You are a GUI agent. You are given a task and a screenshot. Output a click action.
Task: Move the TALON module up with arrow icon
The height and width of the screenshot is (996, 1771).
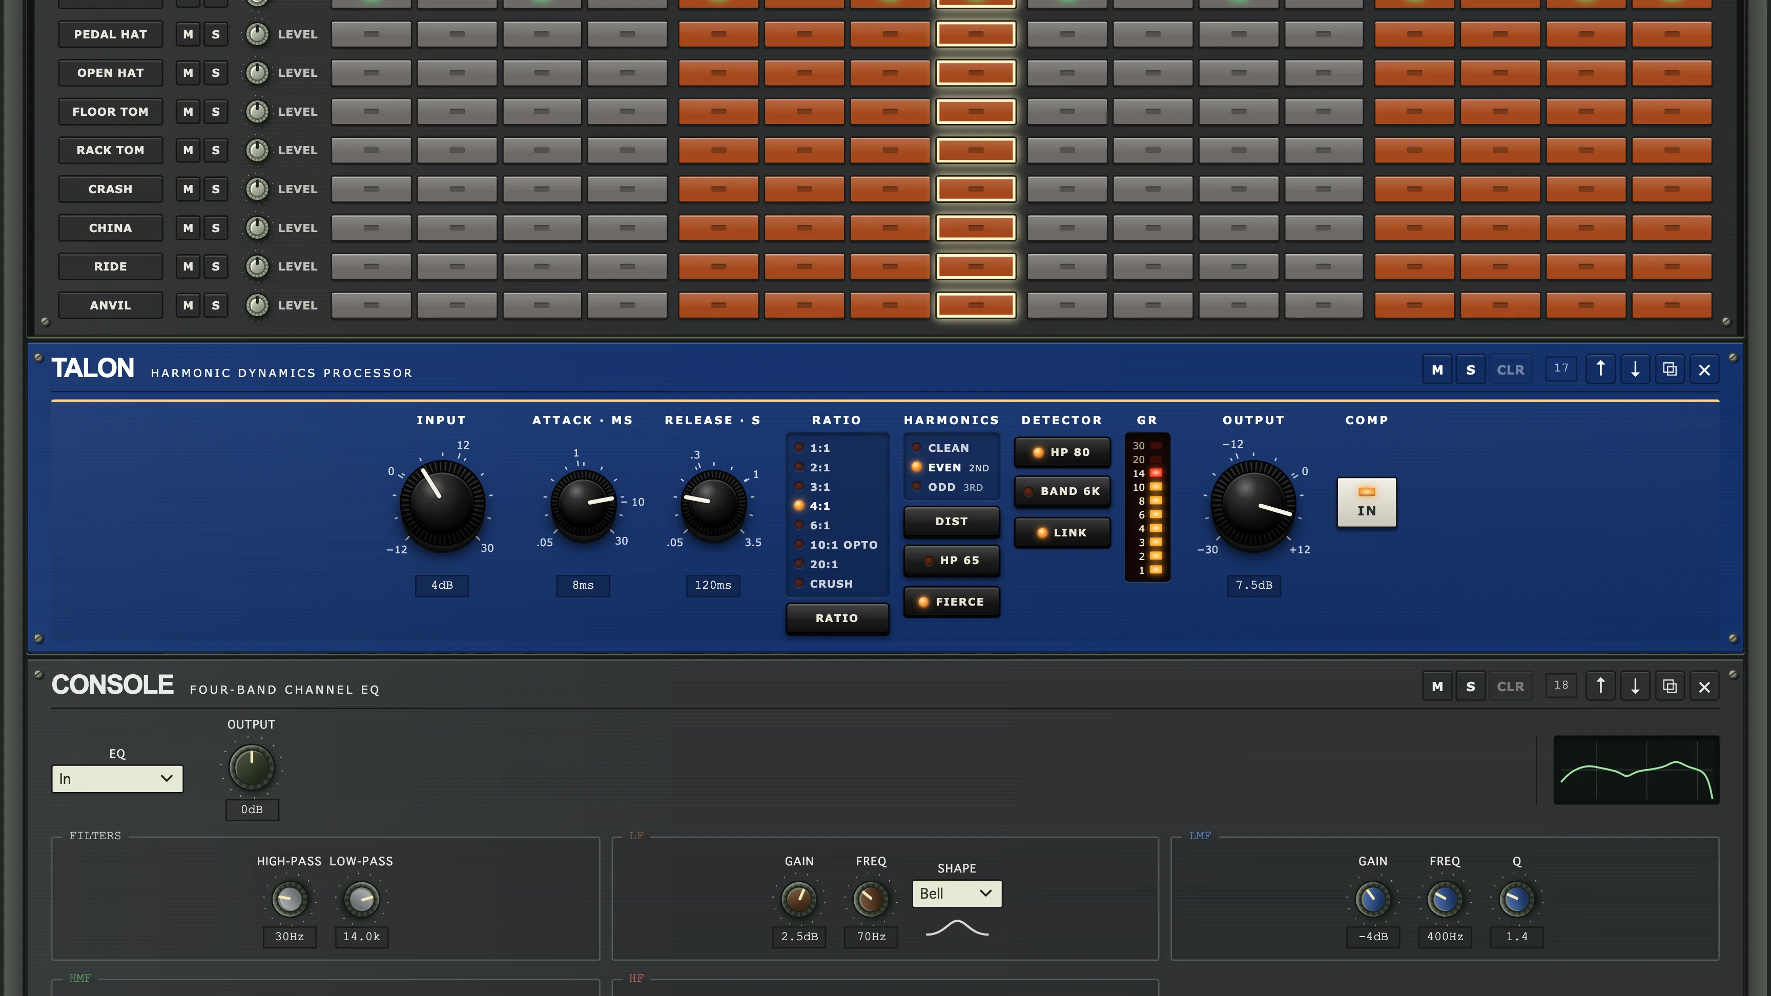[x=1600, y=369]
